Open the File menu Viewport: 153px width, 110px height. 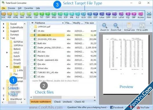(3, 8)
